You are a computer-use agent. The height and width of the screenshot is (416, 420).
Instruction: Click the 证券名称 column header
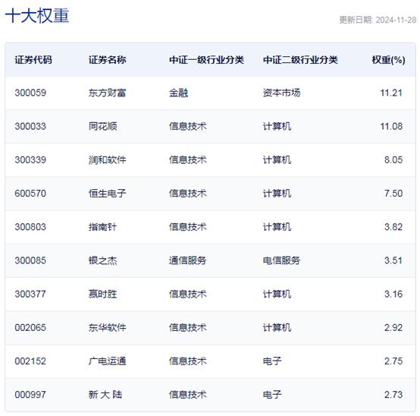click(x=107, y=60)
